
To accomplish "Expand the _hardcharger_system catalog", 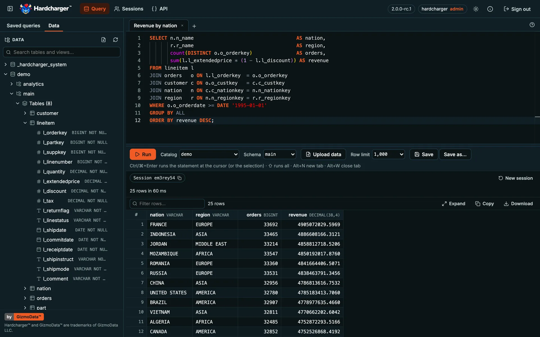I will pos(6,65).
